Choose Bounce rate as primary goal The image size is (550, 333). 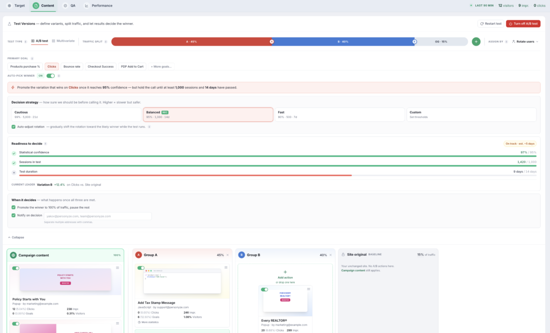[72, 66]
